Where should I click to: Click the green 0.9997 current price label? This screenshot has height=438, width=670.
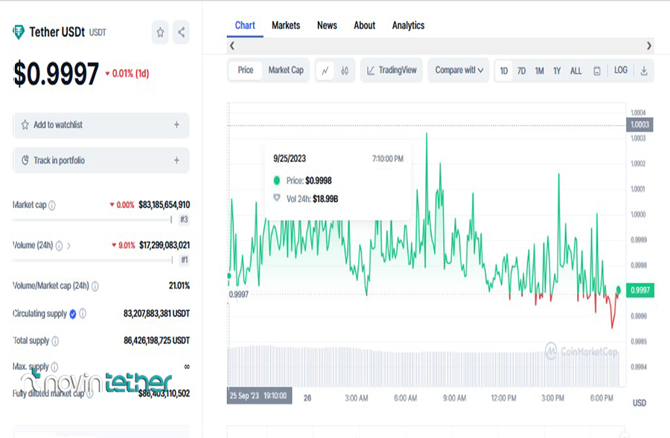tap(639, 290)
